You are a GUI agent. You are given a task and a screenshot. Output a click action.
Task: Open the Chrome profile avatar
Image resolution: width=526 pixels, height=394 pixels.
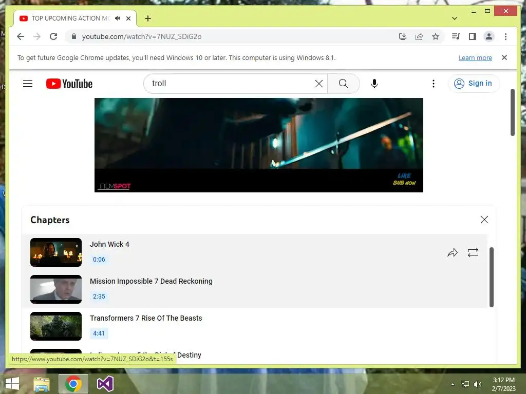tap(489, 36)
